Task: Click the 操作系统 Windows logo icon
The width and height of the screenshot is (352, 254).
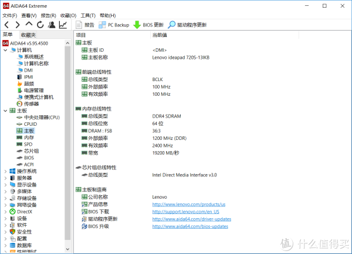Action: click(x=12, y=171)
